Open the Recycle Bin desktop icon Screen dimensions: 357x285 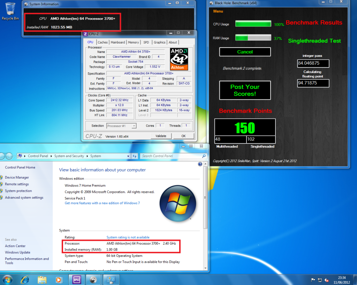10,11
